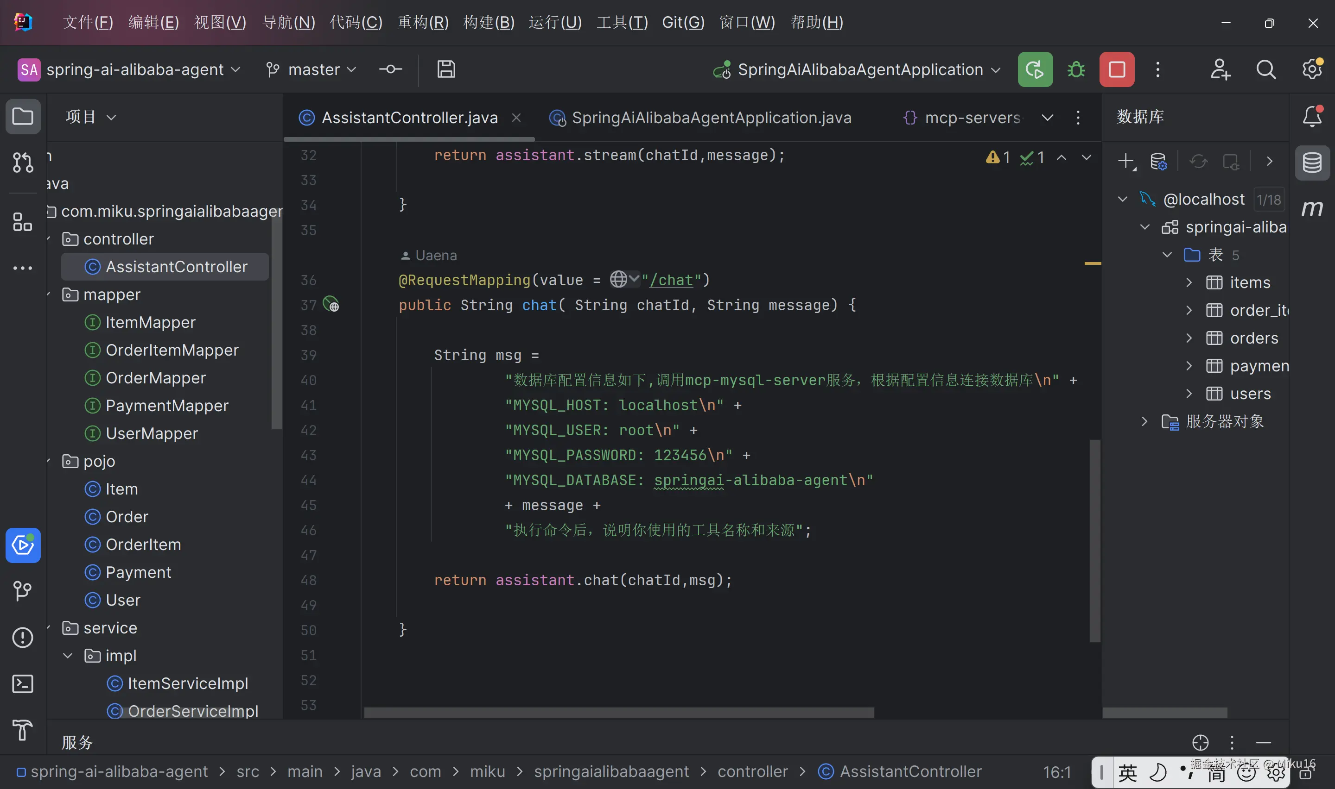Click the /chat URL mapping link

pyautogui.click(x=672, y=280)
